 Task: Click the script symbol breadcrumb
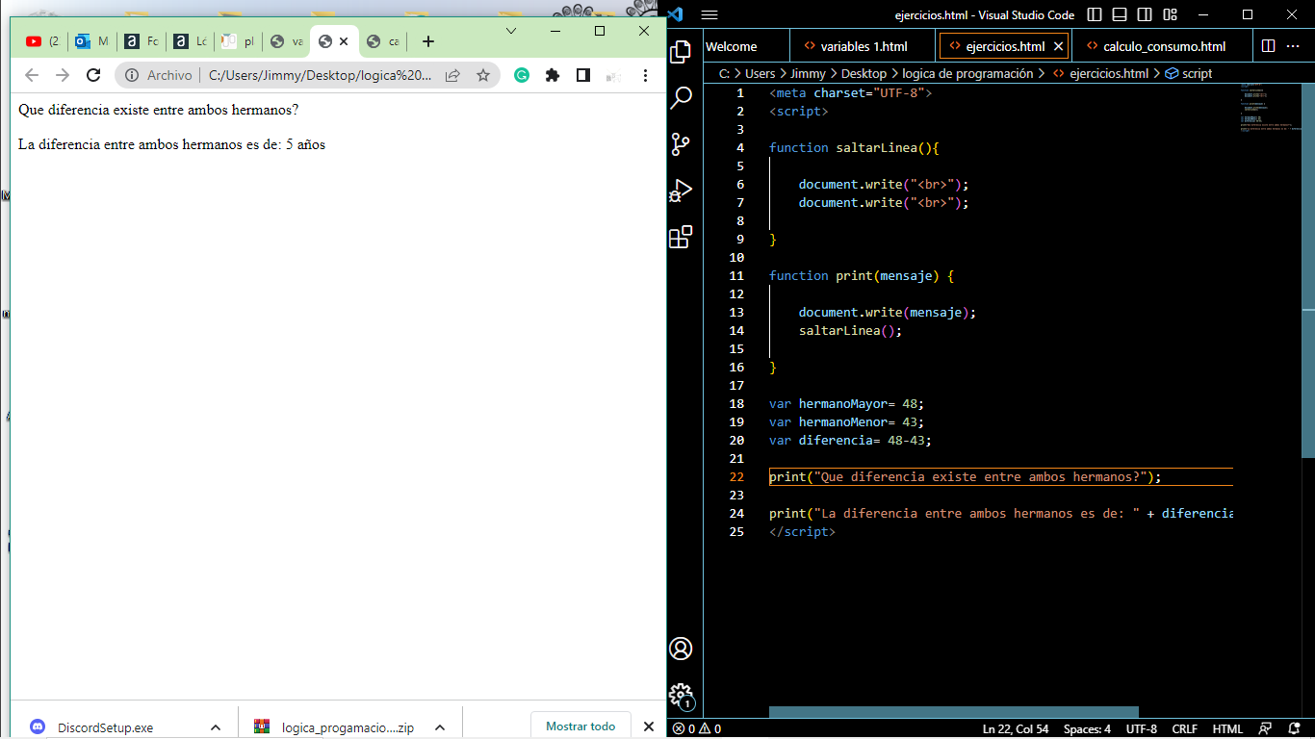1189,73
